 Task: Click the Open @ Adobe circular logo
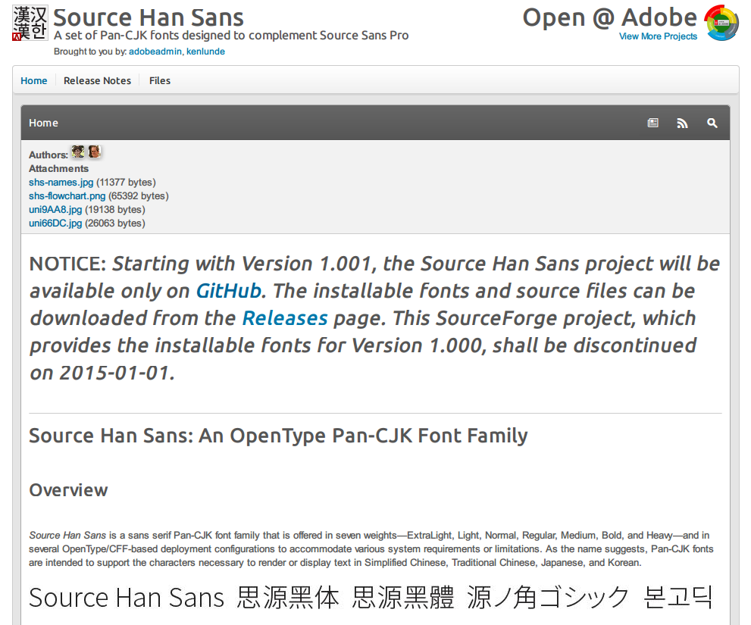tap(721, 23)
